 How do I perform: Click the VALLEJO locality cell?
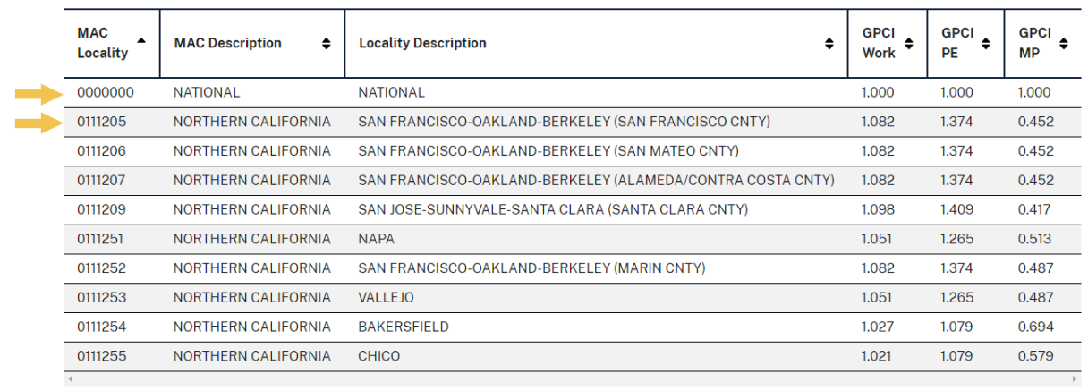[596, 298]
